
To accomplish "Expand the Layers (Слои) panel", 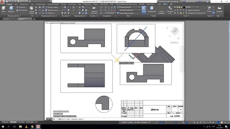I will (186, 16).
